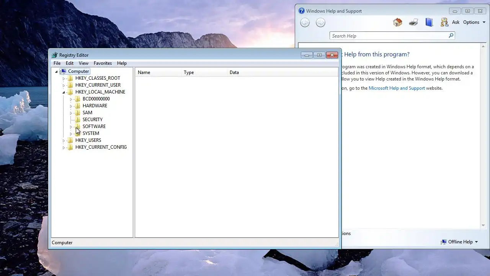
Task: Select the HKEY_CURRENT_USER key label
Action: point(98,85)
